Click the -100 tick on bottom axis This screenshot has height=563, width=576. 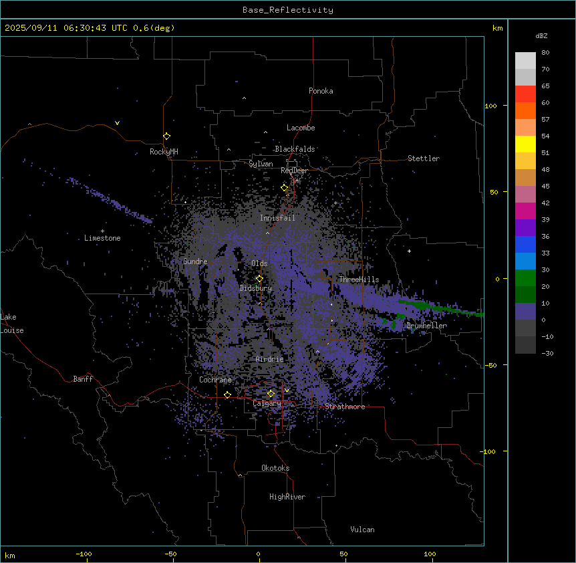pyautogui.click(x=84, y=554)
